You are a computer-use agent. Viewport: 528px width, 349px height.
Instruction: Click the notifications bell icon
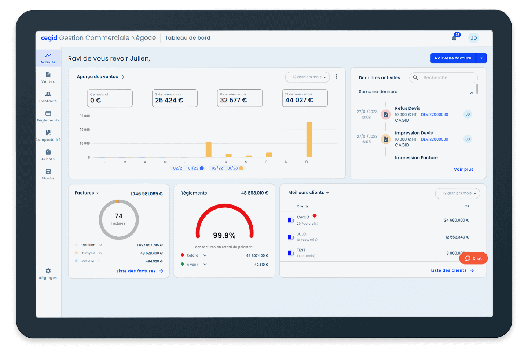click(454, 38)
